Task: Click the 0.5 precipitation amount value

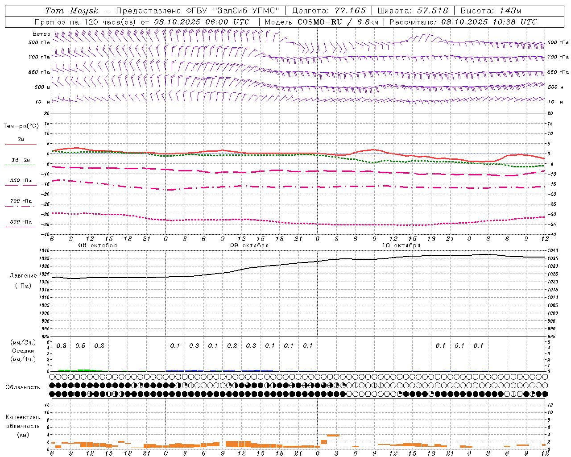Action: coord(80,346)
